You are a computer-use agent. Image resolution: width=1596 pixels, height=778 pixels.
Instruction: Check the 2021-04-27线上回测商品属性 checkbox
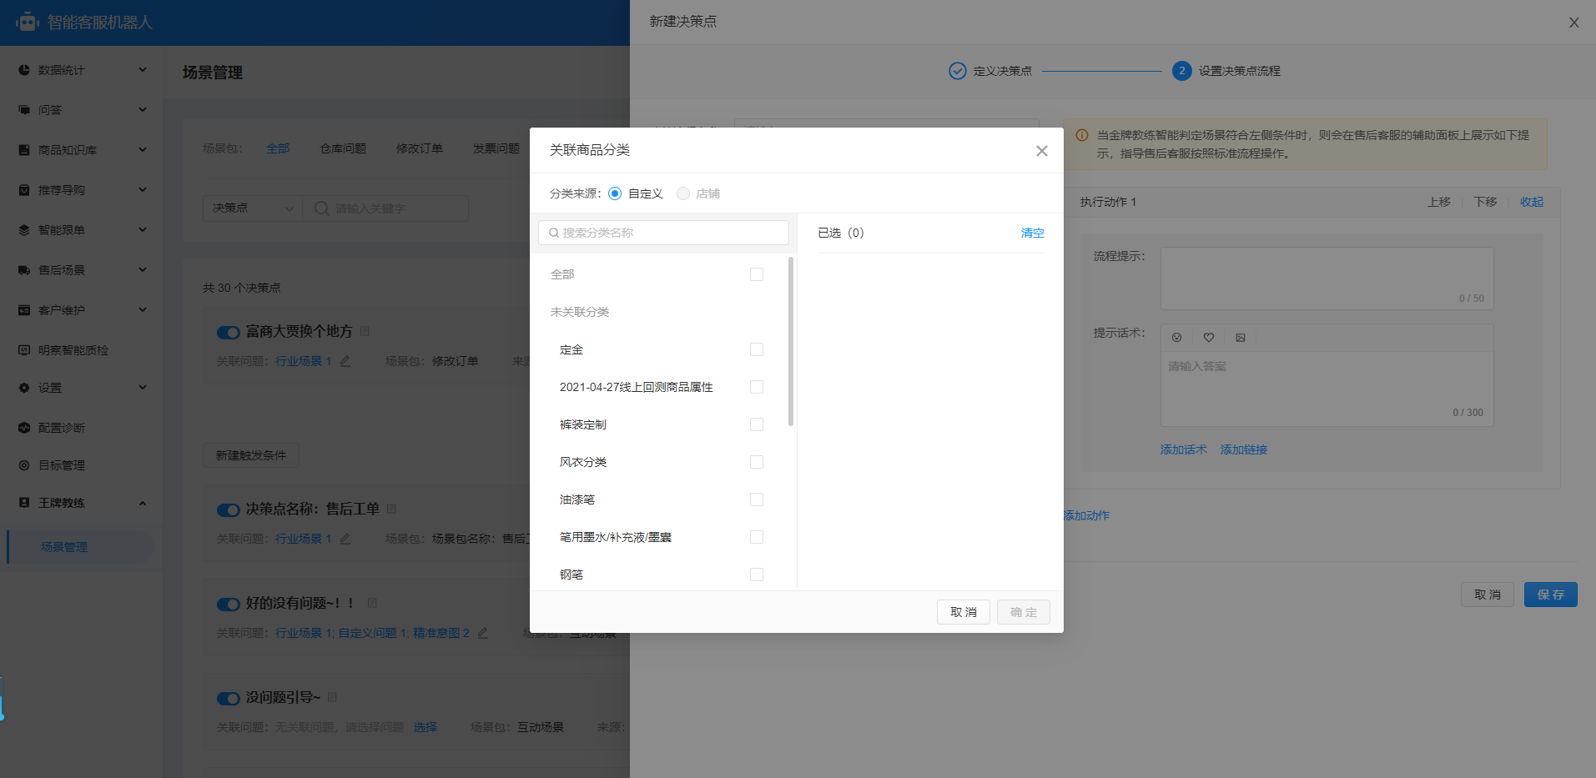pos(757,387)
